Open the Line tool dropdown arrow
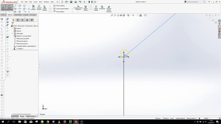 pyautogui.click(x=17, y=6)
